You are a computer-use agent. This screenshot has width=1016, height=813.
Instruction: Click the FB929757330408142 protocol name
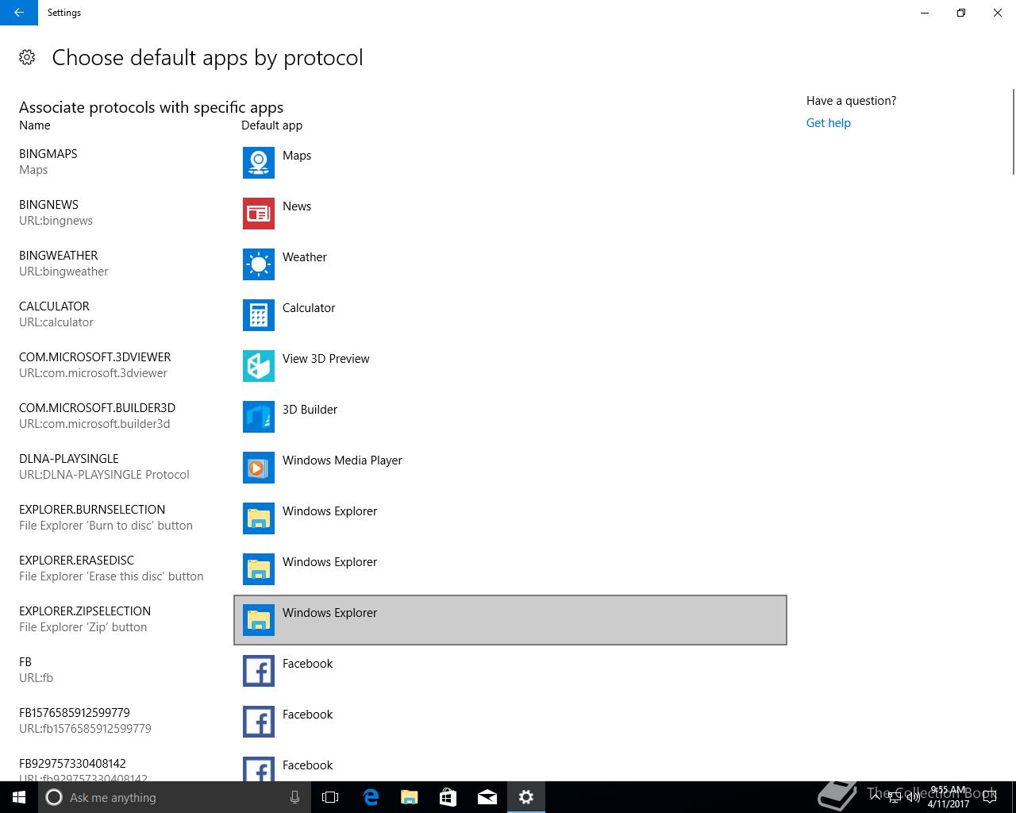point(72,764)
